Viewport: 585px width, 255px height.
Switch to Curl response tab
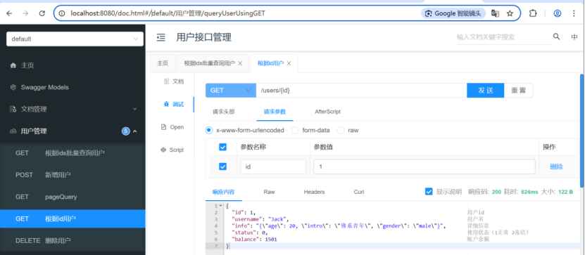[359, 192]
